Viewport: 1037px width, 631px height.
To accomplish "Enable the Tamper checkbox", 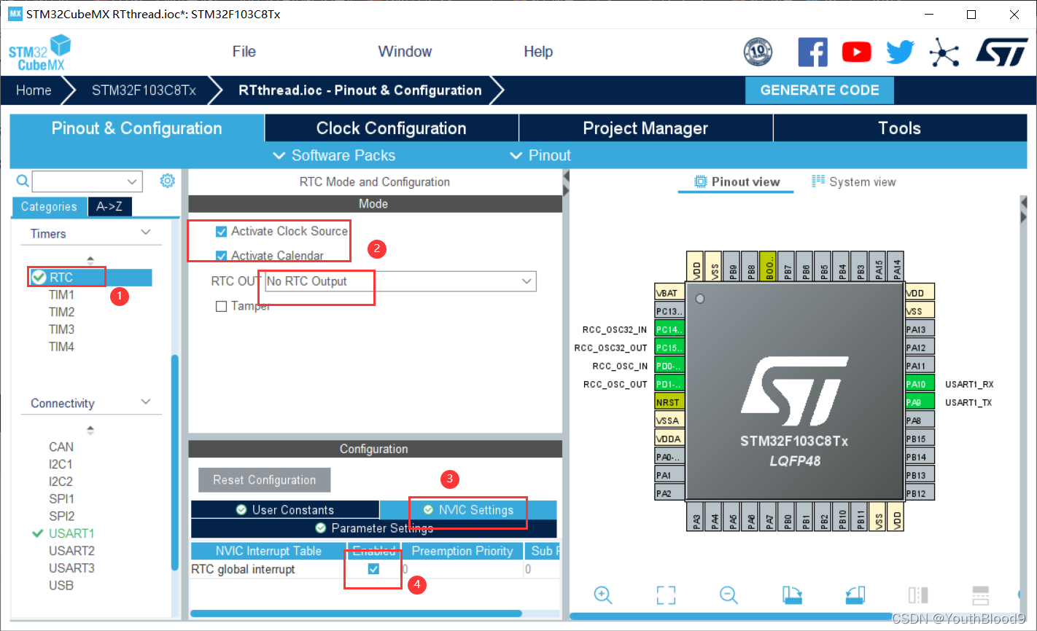I will click(x=221, y=306).
